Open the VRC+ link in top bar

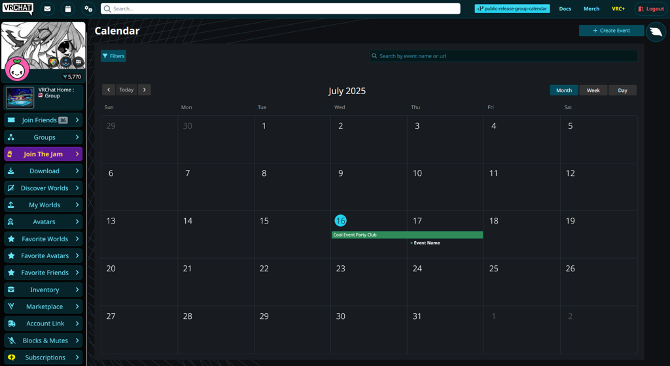(x=618, y=8)
